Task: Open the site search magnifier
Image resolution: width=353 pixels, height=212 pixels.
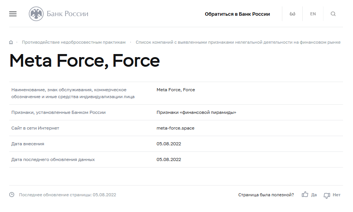Action: [333, 14]
